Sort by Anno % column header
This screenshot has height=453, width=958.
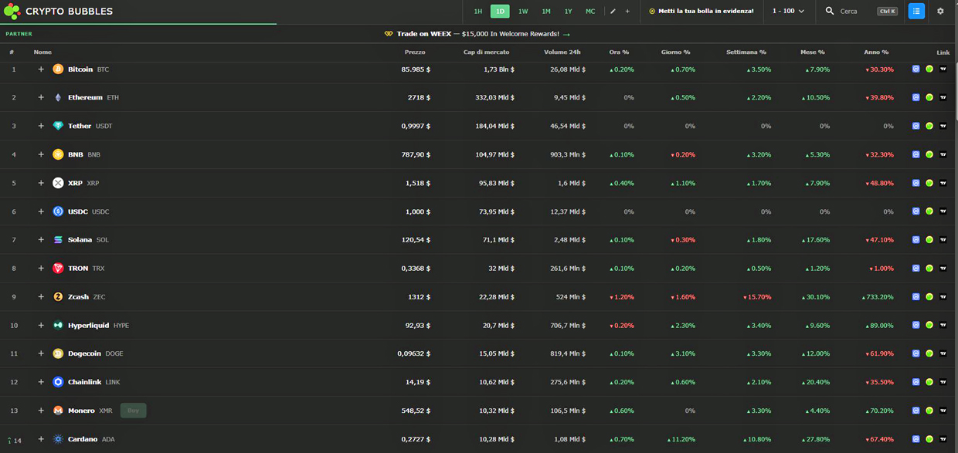coord(876,52)
